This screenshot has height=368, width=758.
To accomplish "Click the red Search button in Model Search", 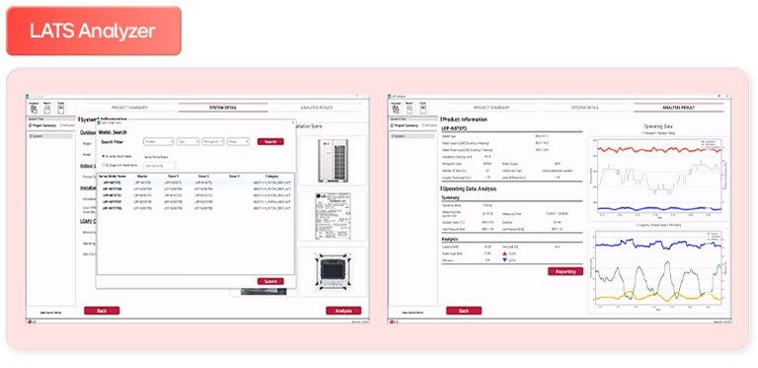I will [270, 141].
